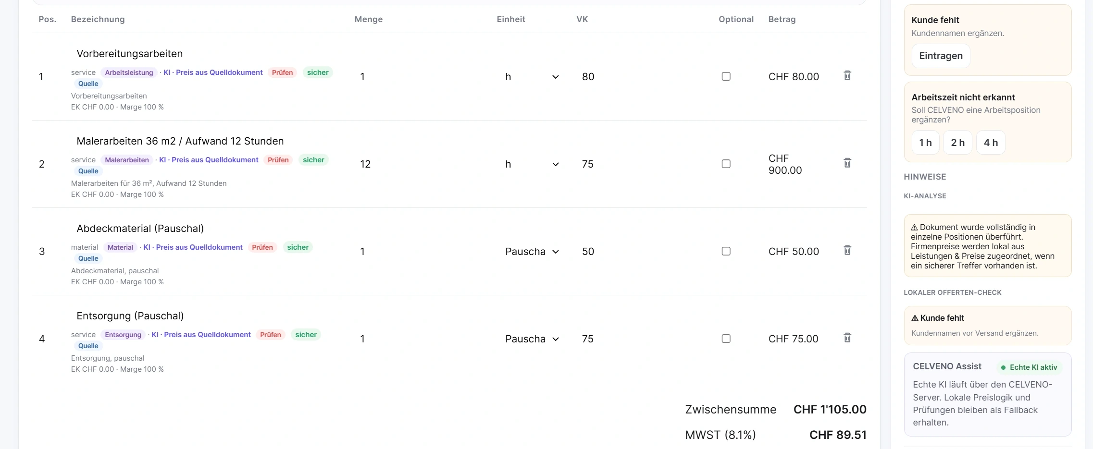The image size is (1093, 449).
Task: Remove Abdeckmaterial row via trash icon
Action: click(x=847, y=250)
